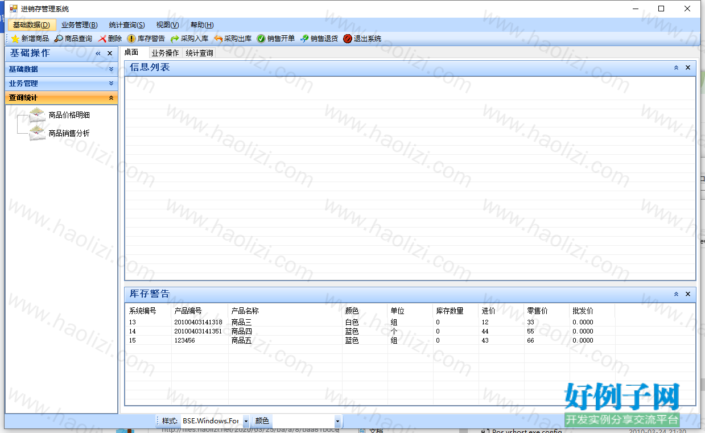Click the red 删除 icon

(x=102, y=39)
